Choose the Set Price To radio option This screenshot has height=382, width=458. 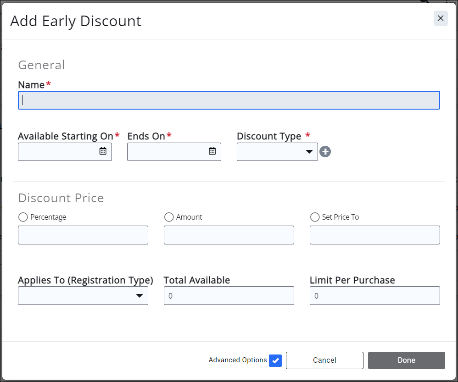[x=315, y=217]
